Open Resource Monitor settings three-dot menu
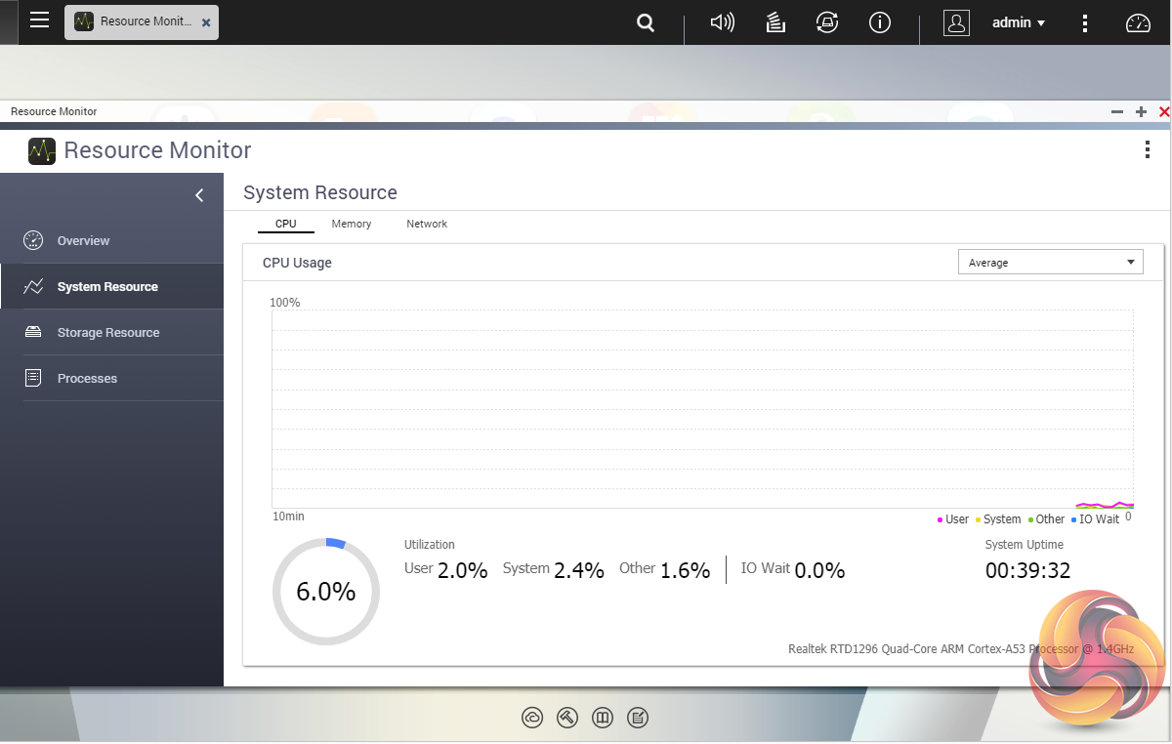The image size is (1172, 744). pyautogui.click(x=1148, y=149)
